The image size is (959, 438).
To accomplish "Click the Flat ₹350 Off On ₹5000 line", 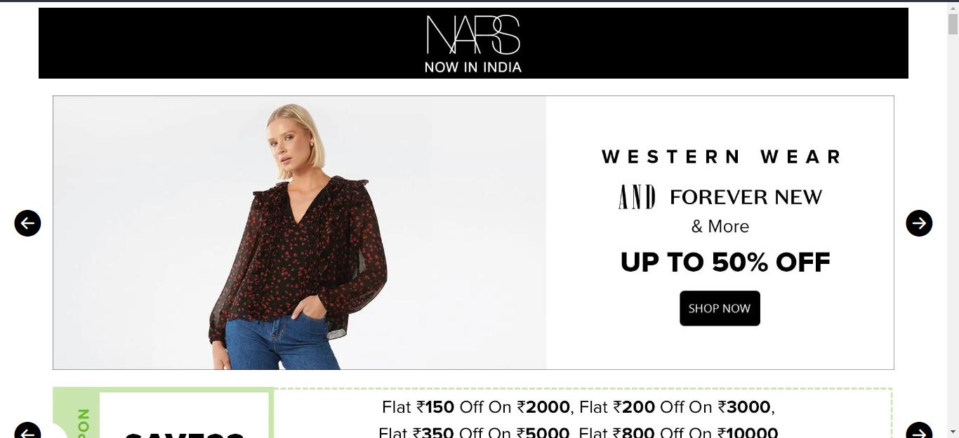I will (474, 432).
